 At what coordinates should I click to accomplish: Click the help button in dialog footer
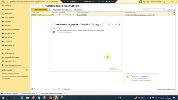point(118,69)
